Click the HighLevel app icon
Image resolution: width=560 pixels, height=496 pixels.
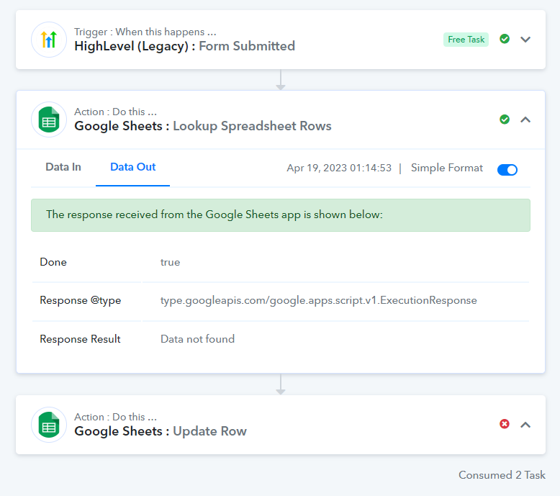point(48,40)
